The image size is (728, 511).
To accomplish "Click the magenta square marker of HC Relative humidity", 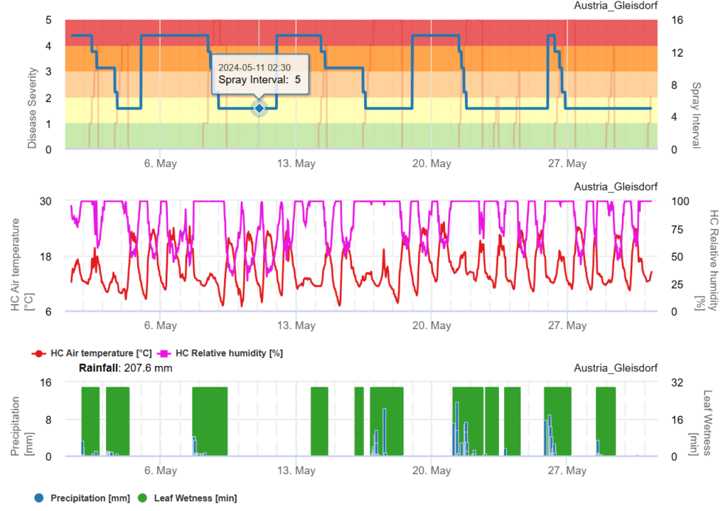I will coord(164,353).
